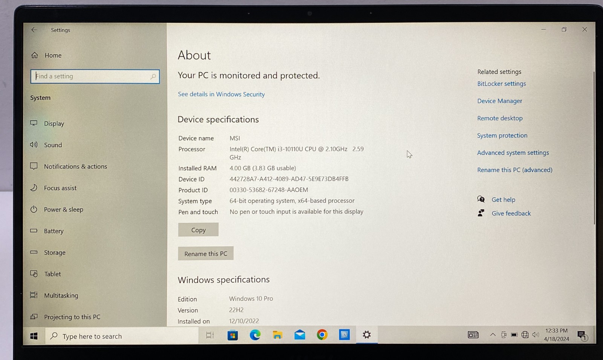The width and height of the screenshot is (603, 360).
Task: Click the settings page vertical scrollbar
Action: (594, 148)
